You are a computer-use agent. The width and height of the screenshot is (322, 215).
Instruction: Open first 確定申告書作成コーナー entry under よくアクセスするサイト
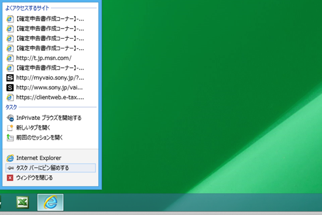50,19
